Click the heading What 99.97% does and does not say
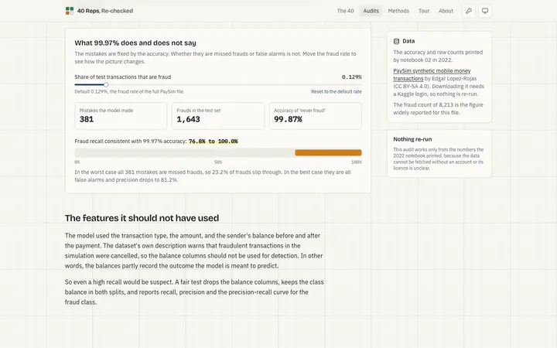The height and width of the screenshot is (348, 557). (x=135, y=43)
